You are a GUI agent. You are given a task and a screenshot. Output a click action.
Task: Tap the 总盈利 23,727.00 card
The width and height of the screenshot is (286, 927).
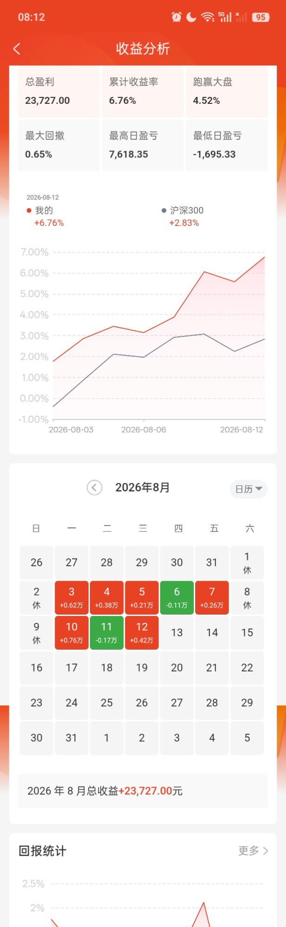tap(59, 91)
